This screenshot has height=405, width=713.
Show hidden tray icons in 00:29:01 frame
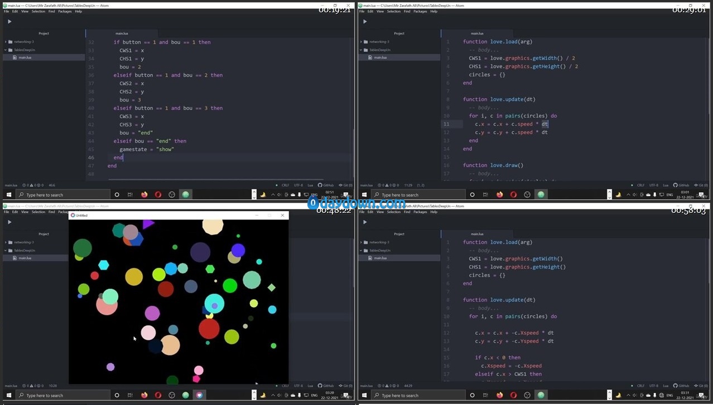click(628, 194)
